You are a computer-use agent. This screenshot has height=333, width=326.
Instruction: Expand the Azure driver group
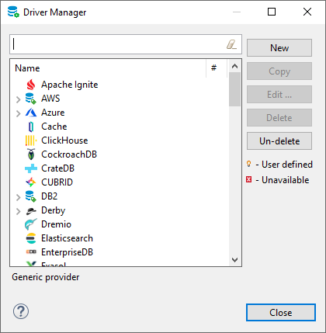pos(18,113)
